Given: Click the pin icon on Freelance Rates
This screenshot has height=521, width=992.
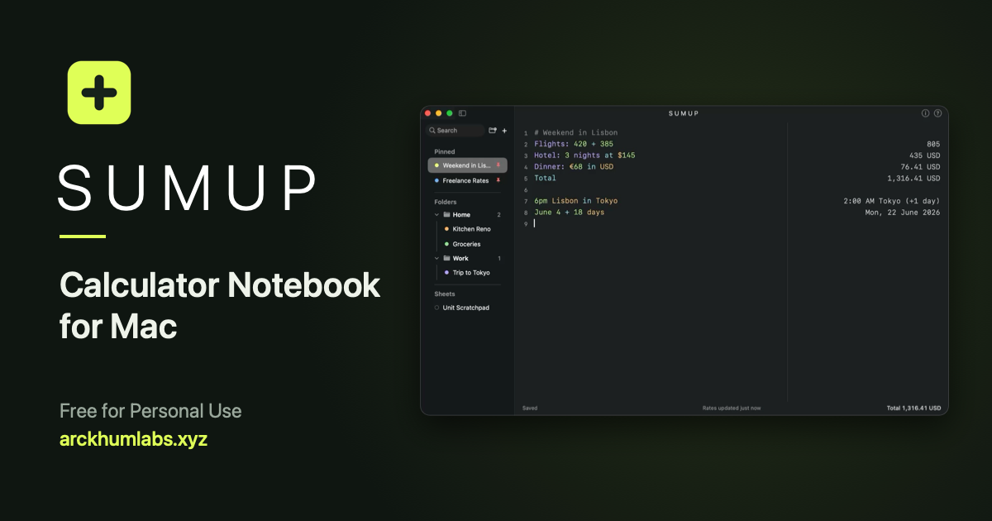Looking at the screenshot, I should (x=498, y=180).
